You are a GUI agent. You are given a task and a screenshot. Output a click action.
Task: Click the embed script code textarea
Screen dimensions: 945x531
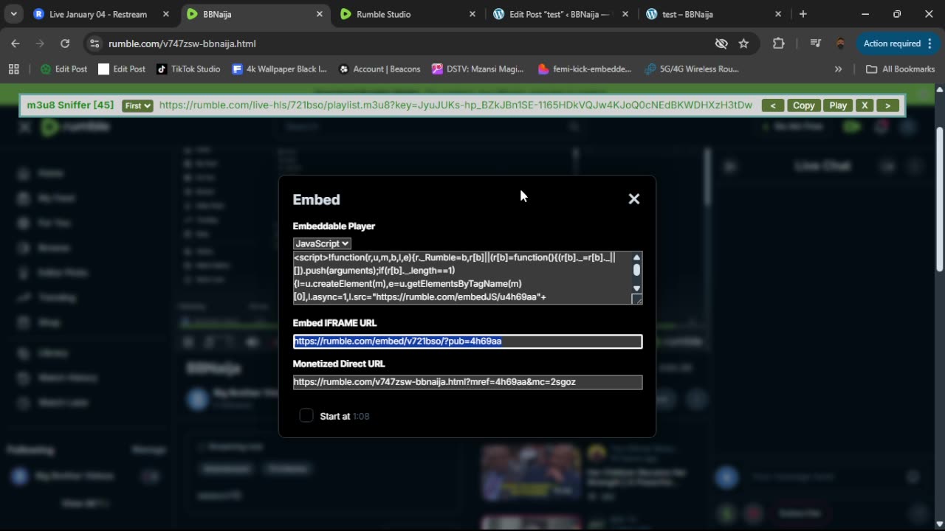click(x=461, y=277)
